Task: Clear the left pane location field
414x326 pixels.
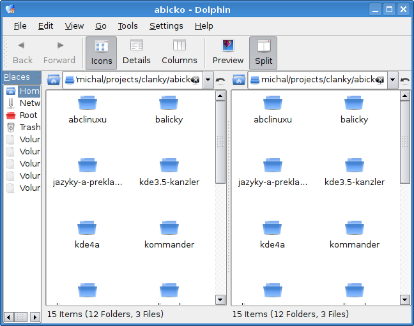Action: [x=195, y=80]
